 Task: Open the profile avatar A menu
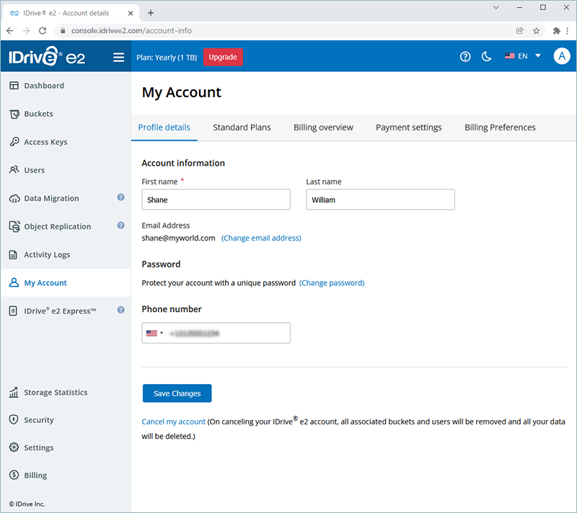(562, 56)
